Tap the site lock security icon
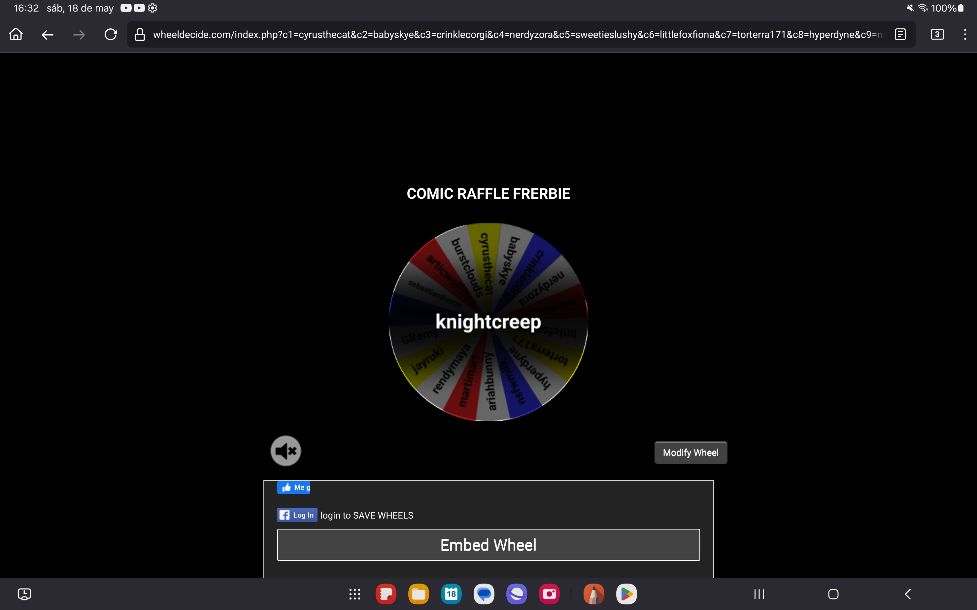The image size is (977, 610). (140, 35)
